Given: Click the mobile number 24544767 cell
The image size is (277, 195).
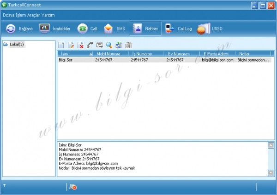Looking at the screenshot, I should coord(104,60).
